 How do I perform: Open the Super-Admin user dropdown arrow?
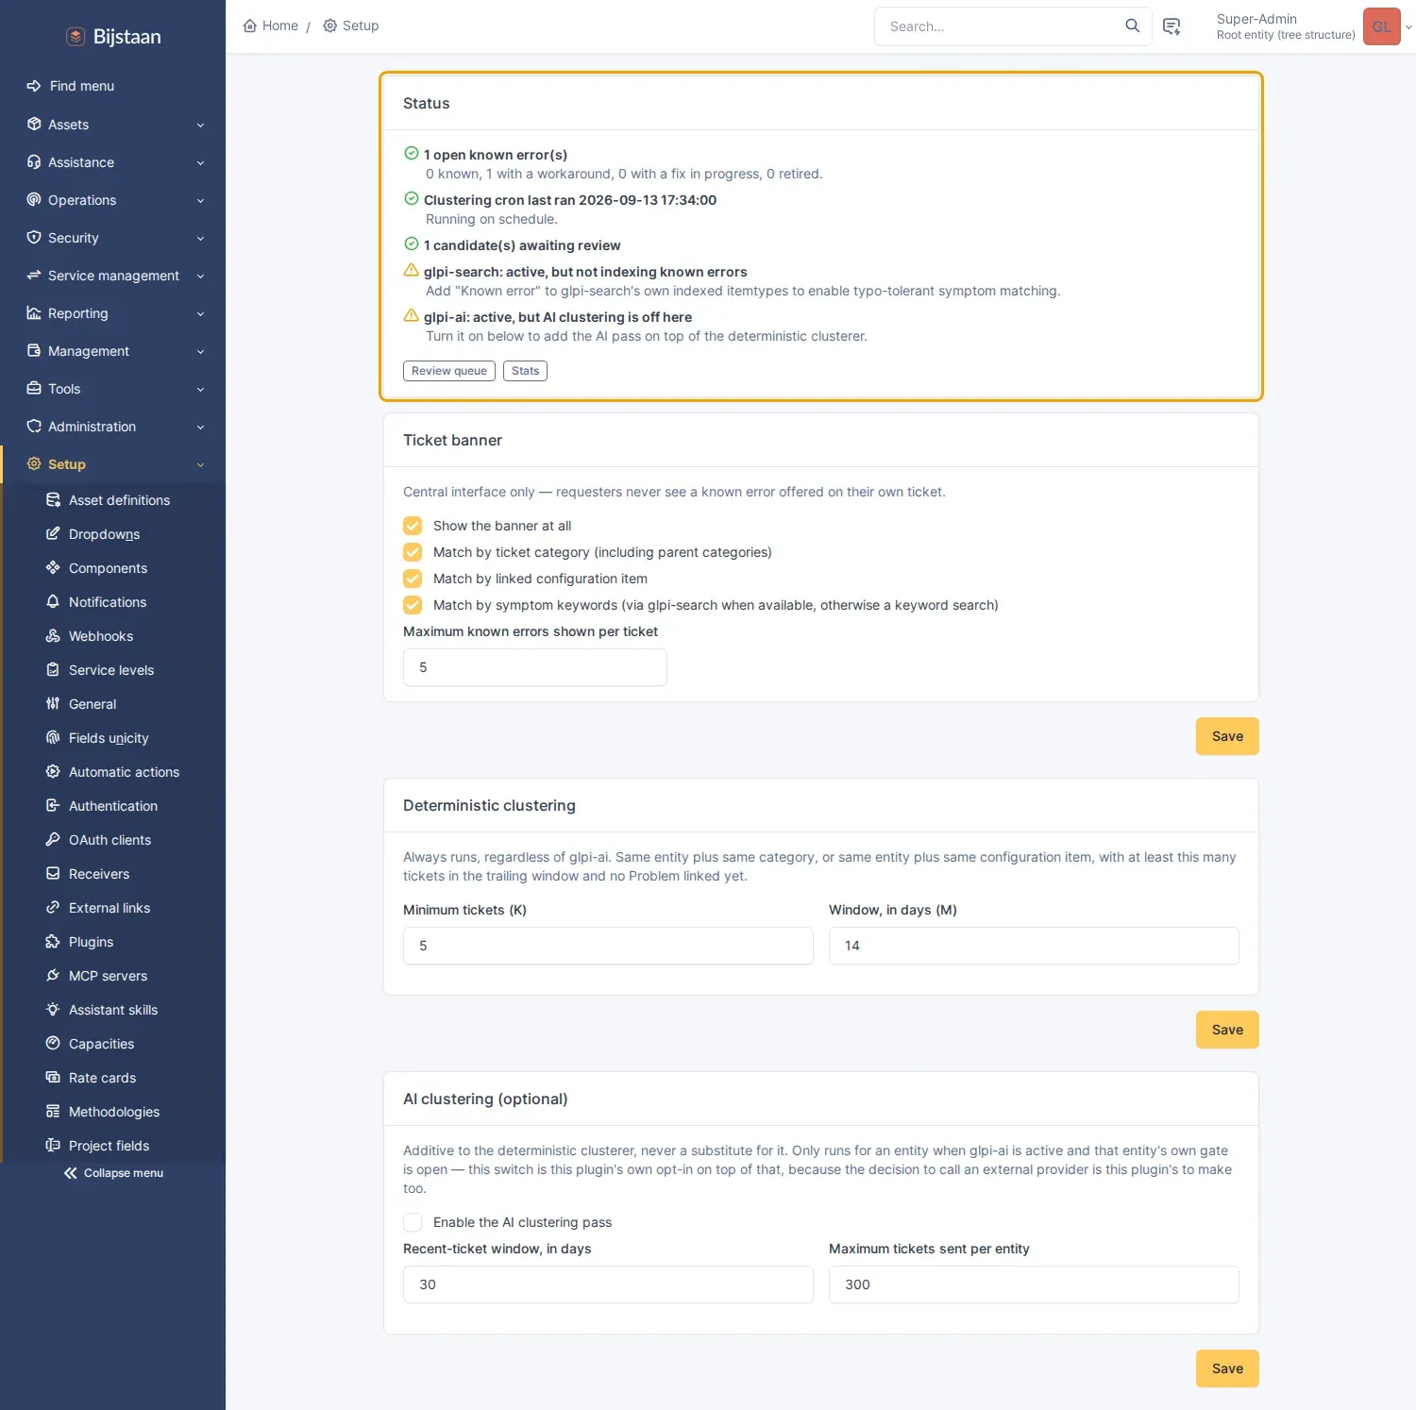click(x=1408, y=27)
